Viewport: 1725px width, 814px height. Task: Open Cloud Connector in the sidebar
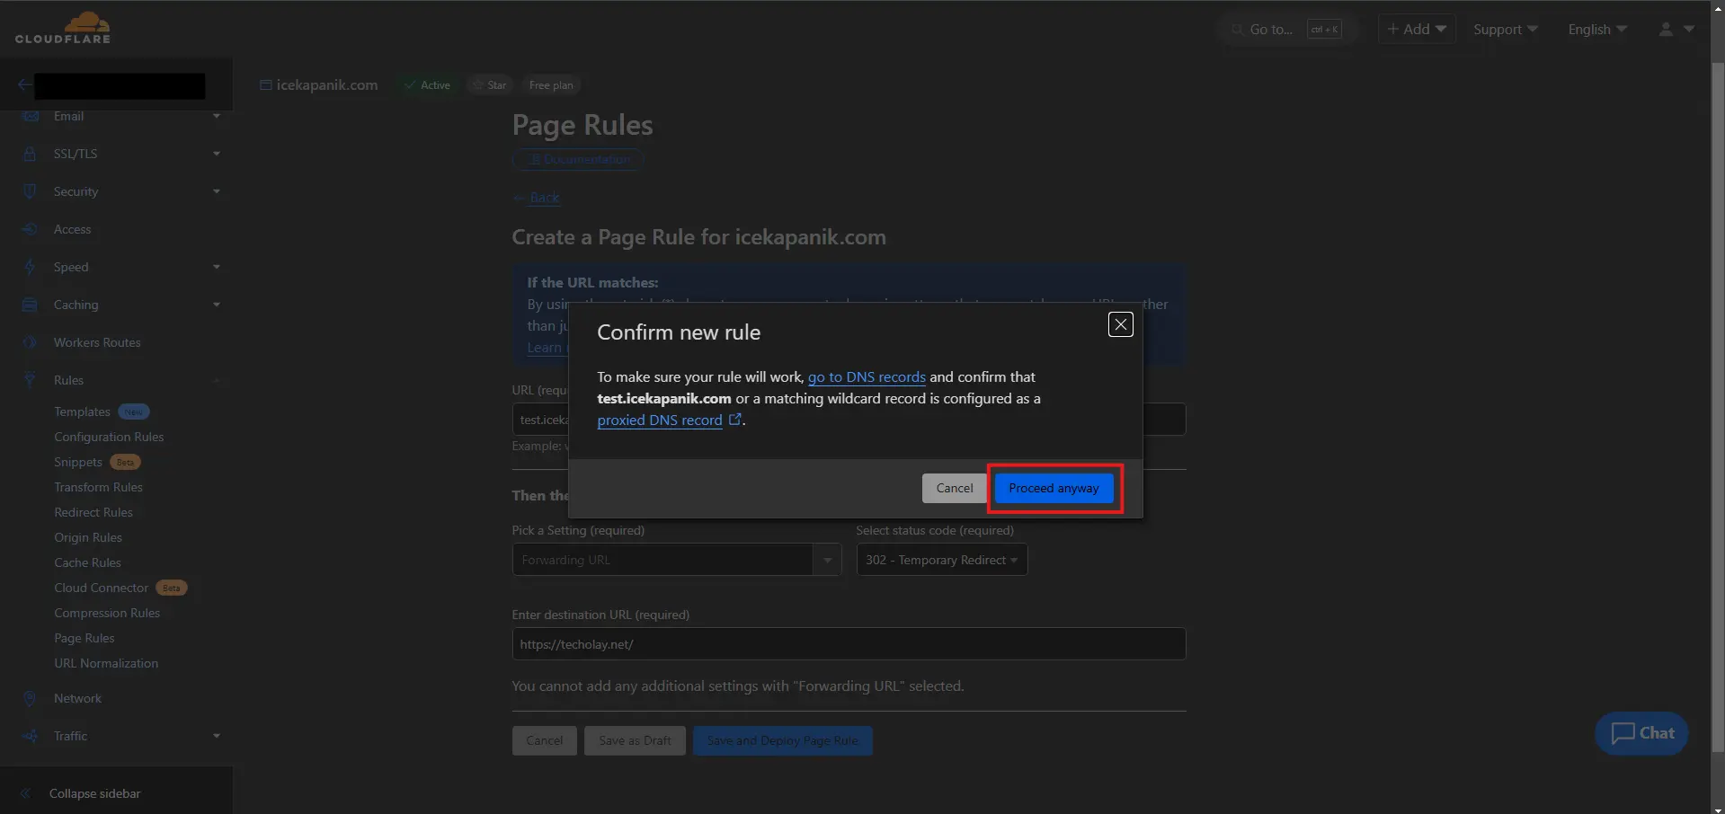click(101, 588)
